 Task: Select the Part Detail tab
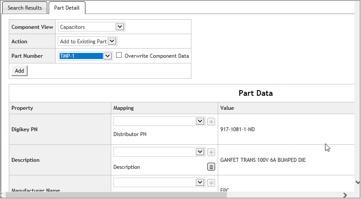click(67, 7)
